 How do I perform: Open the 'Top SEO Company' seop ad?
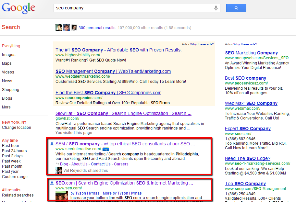pyautogui.click(x=245, y=184)
